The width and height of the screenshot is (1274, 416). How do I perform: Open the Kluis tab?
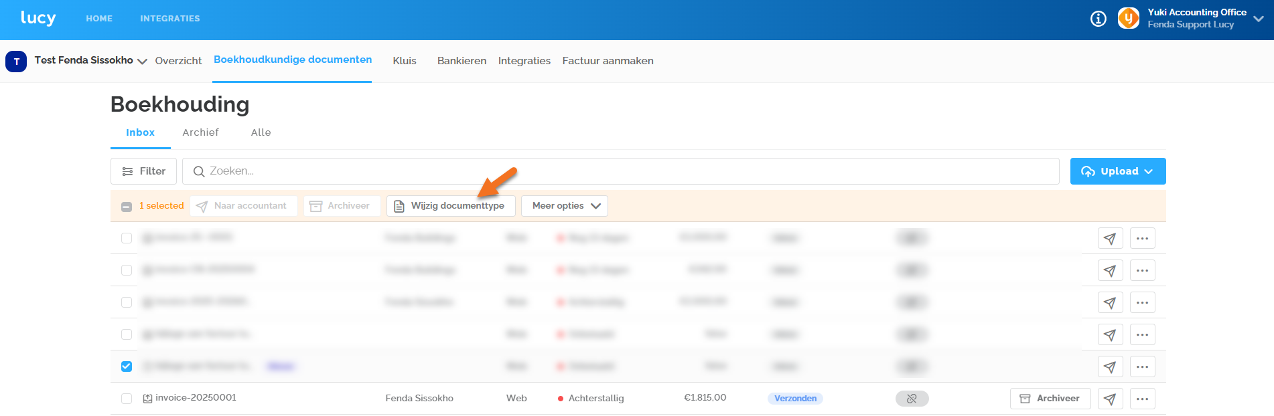[405, 61]
